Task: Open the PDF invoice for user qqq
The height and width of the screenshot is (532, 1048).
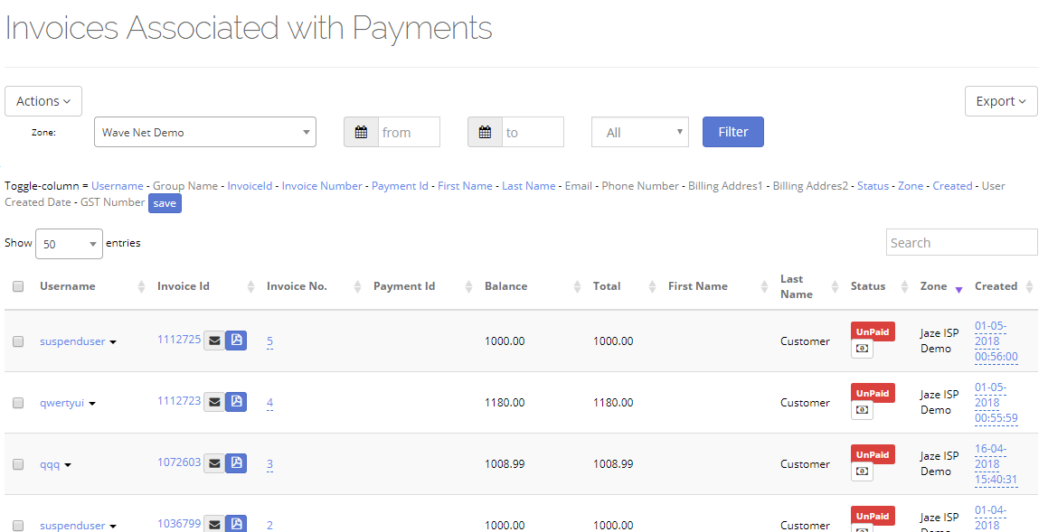Action: point(236,462)
